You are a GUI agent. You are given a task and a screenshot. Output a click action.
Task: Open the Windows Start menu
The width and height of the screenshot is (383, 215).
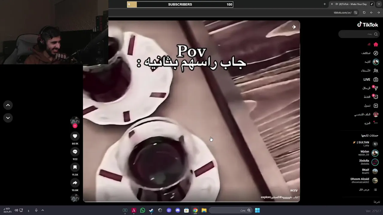(257, 210)
